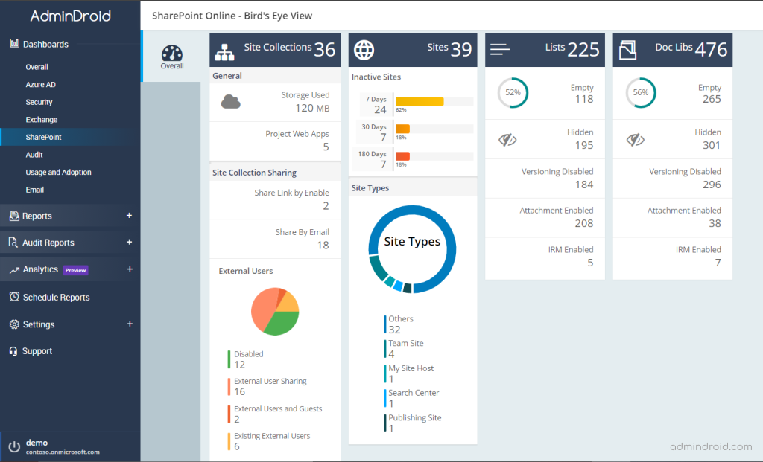Click the Lists count 225
Screen dimensions: 763x462
pyautogui.click(x=583, y=50)
